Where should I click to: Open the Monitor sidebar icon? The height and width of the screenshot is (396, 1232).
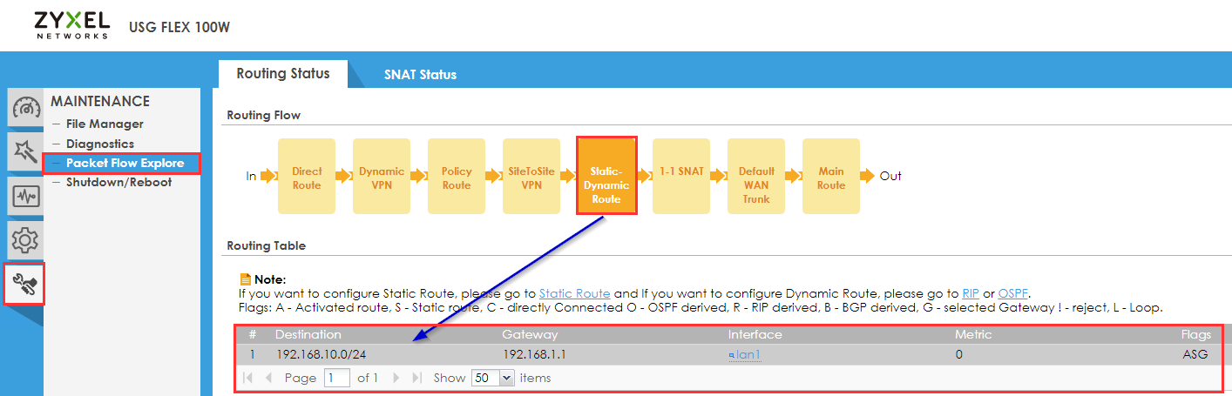click(25, 196)
